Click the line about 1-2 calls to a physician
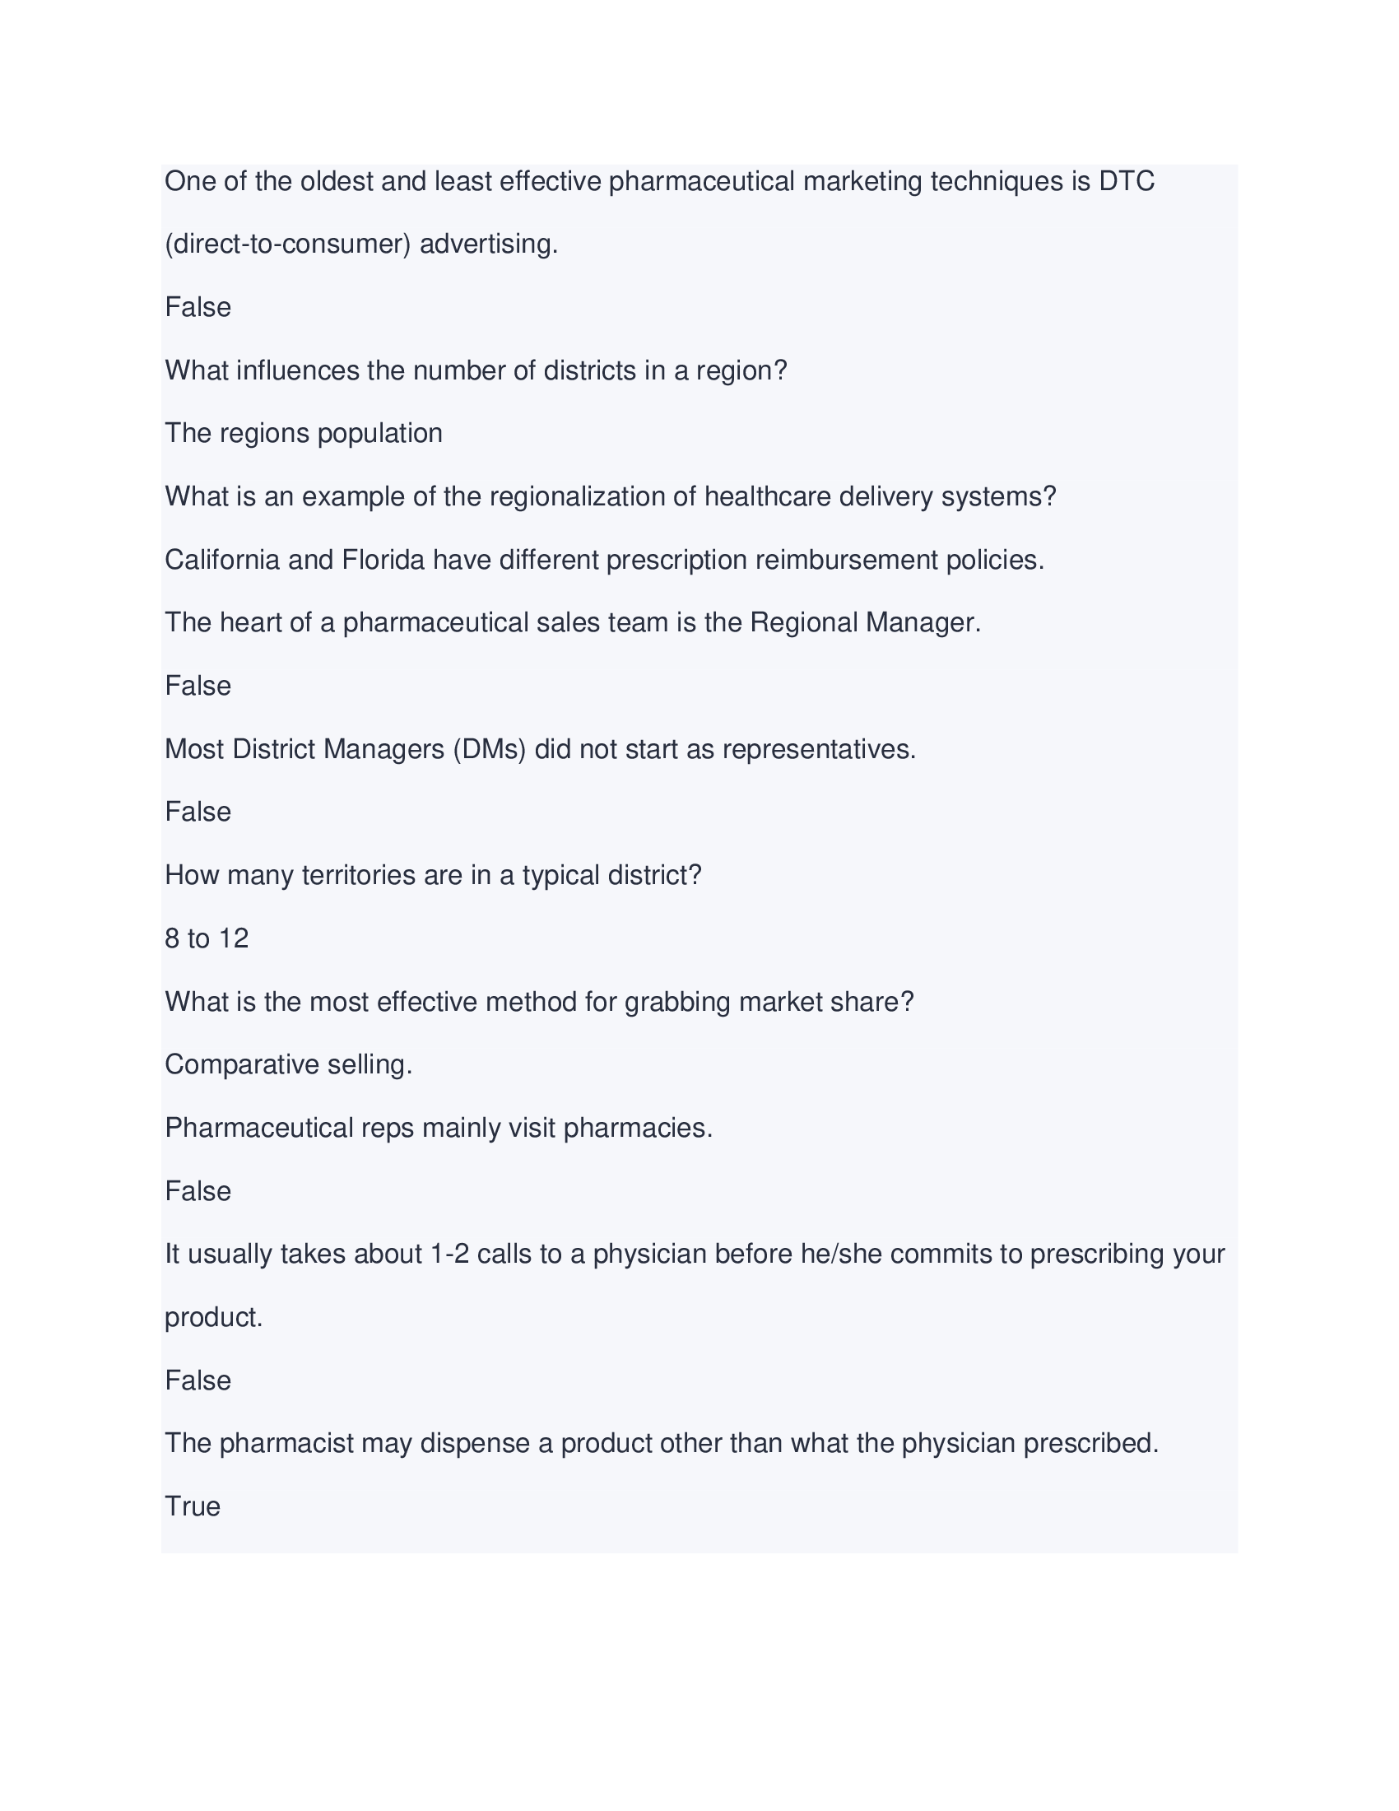This screenshot has height=1811, width=1399. click(694, 1254)
